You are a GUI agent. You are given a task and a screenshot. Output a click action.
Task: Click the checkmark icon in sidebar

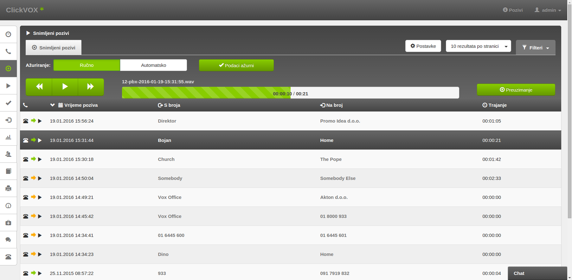pyautogui.click(x=9, y=103)
